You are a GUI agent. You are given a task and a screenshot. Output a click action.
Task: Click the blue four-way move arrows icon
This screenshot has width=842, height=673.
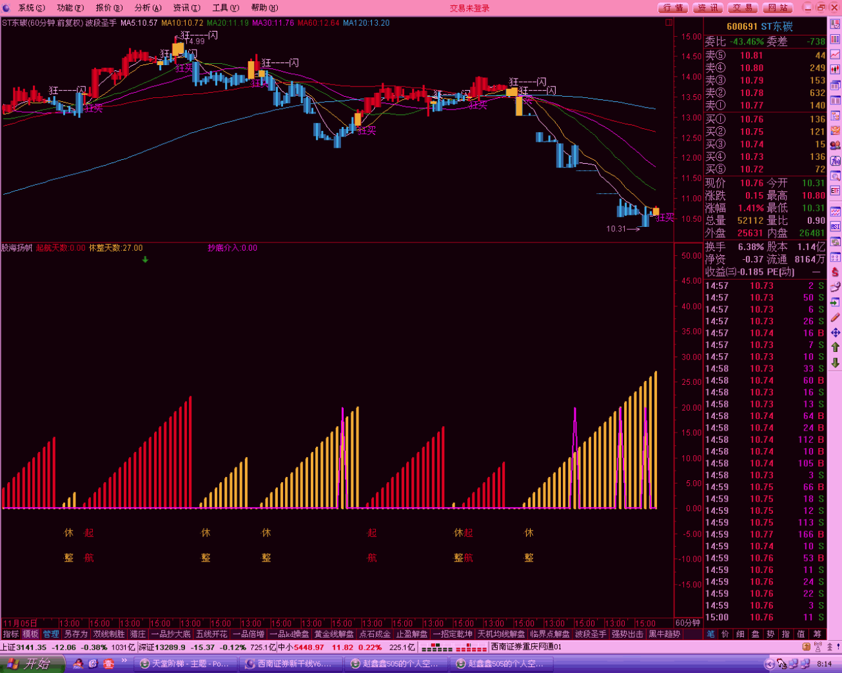(x=835, y=333)
